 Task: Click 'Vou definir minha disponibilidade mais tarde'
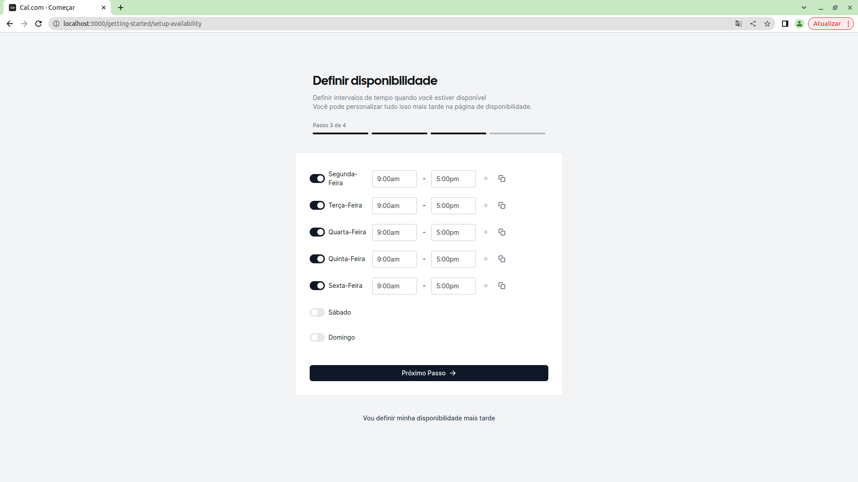click(x=429, y=418)
